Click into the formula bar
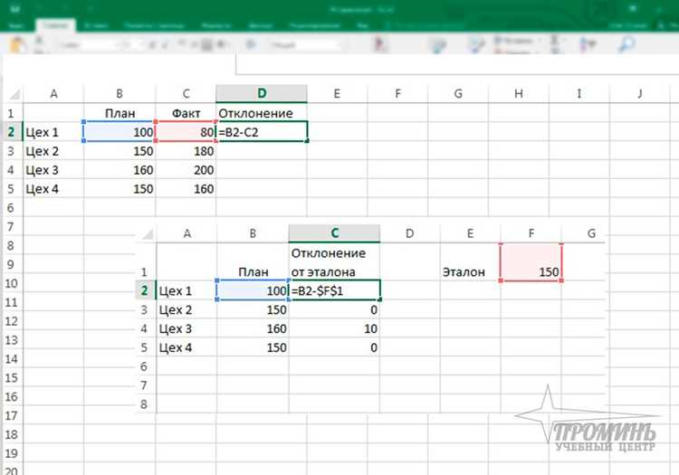The image size is (679, 475). pyautogui.click(x=457, y=65)
